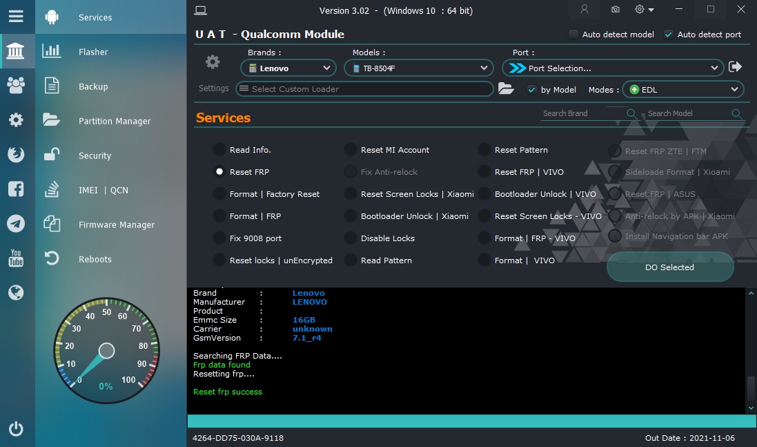Select Read Pattern radio button

coord(351,260)
